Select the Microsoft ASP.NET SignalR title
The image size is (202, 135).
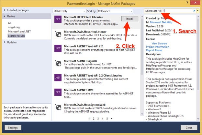(80, 61)
